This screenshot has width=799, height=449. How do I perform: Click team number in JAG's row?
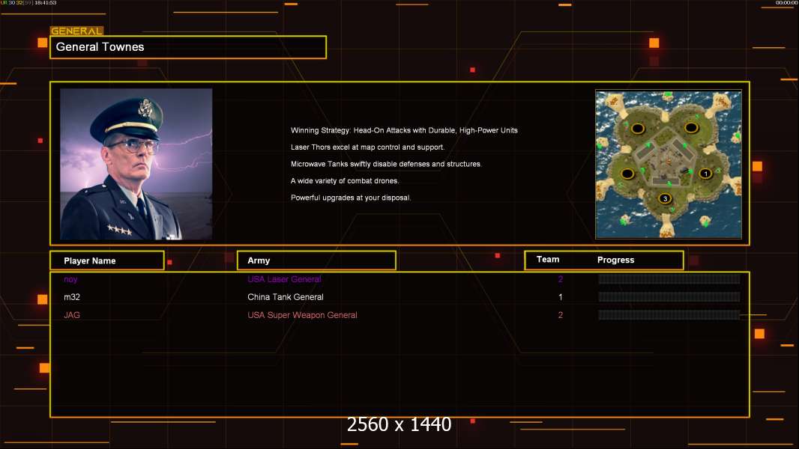pos(561,315)
